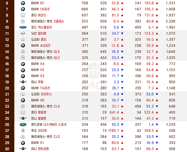The image size is (187, 152).
Task: Click the BMW logo beside BMW X5
Action: click(23, 70)
